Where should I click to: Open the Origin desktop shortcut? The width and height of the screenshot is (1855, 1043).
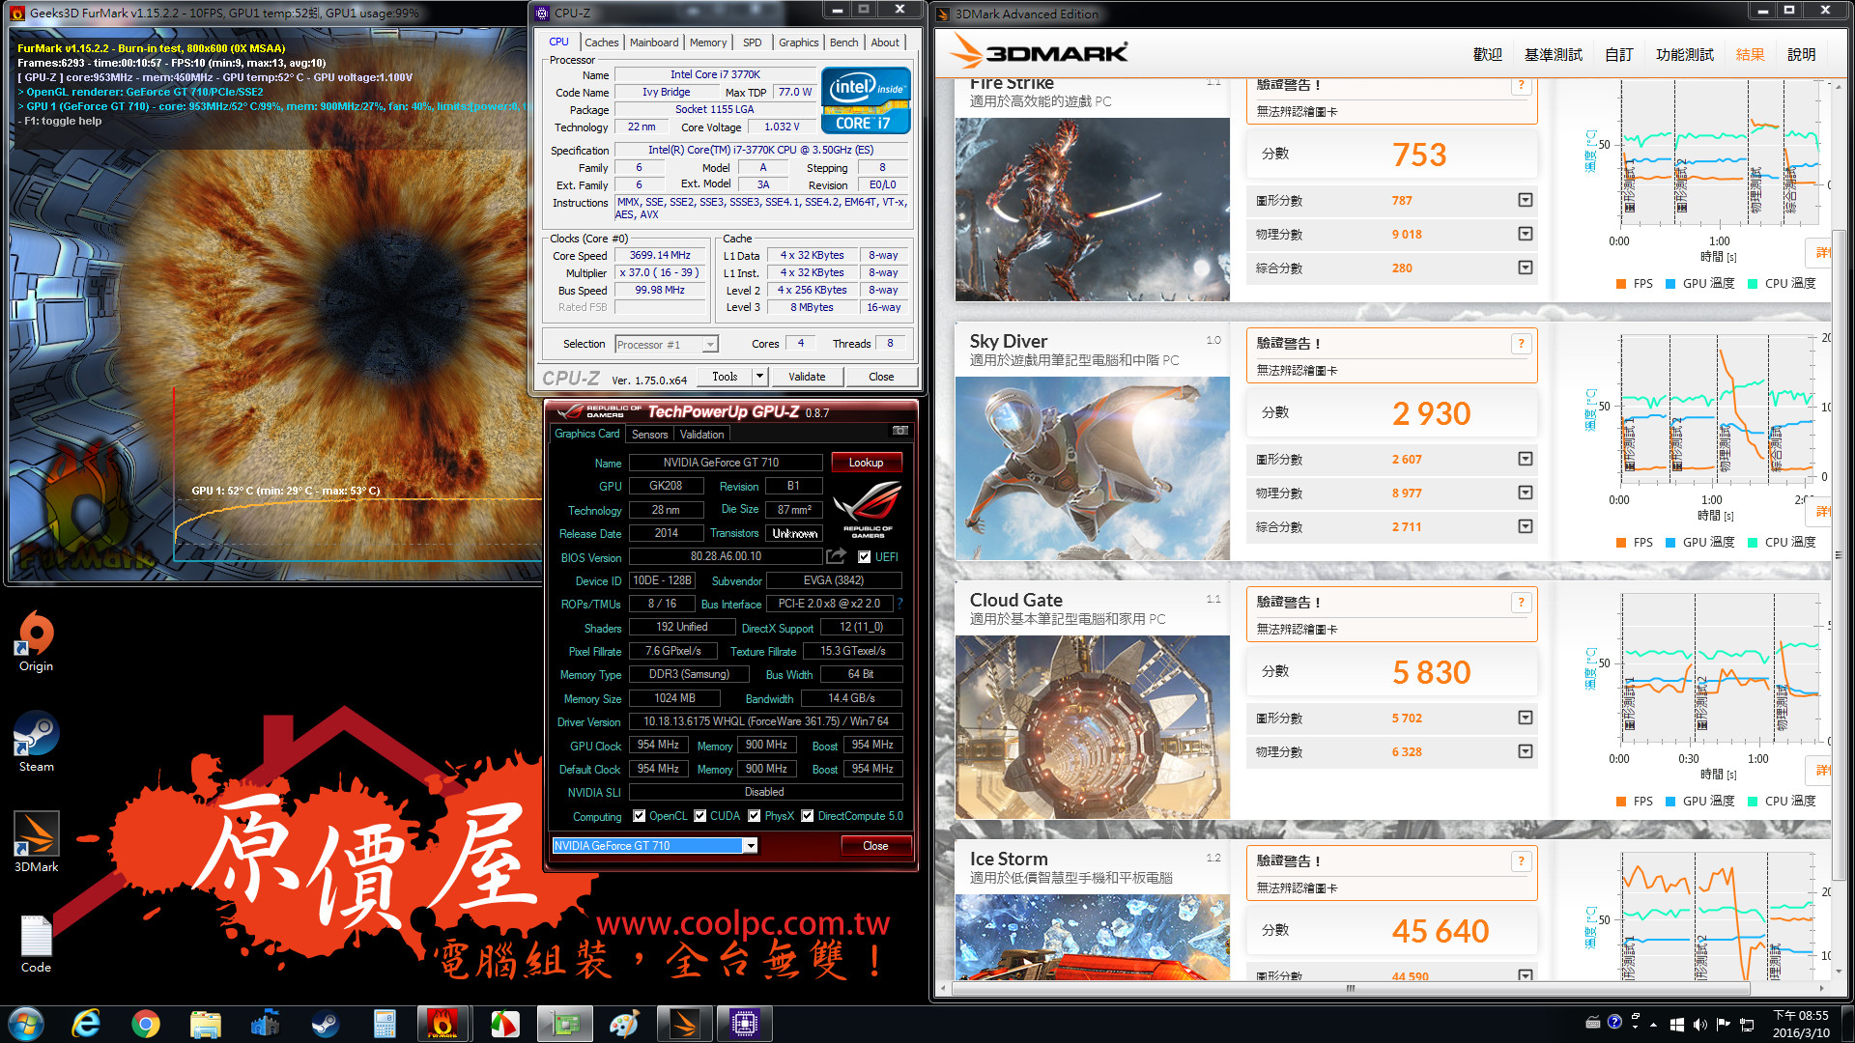pyautogui.click(x=36, y=641)
